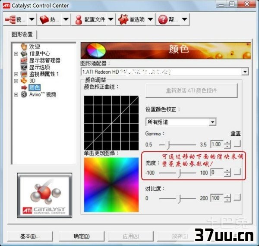Decrease brightness with the down stepper arrow
This screenshot has height=246, width=259.
pyautogui.click(x=227, y=174)
